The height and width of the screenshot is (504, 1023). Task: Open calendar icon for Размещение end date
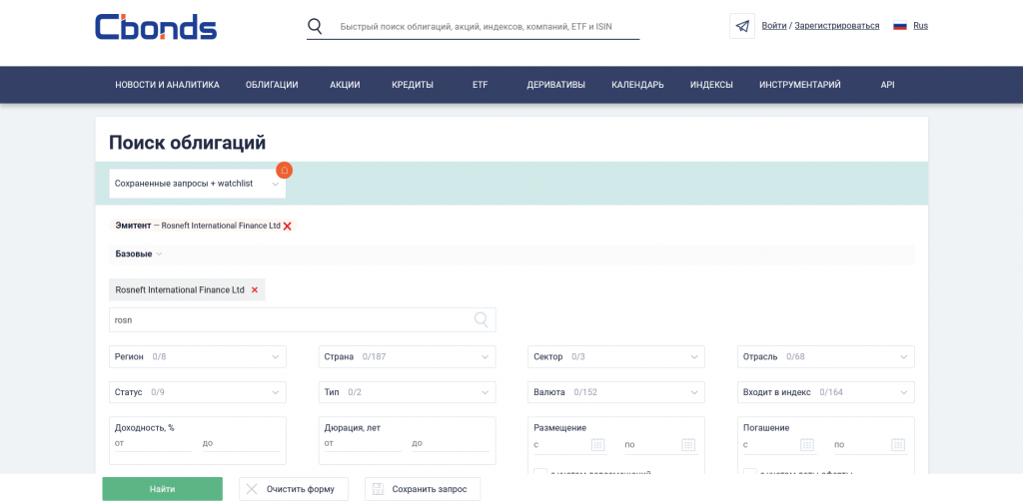tap(689, 445)
